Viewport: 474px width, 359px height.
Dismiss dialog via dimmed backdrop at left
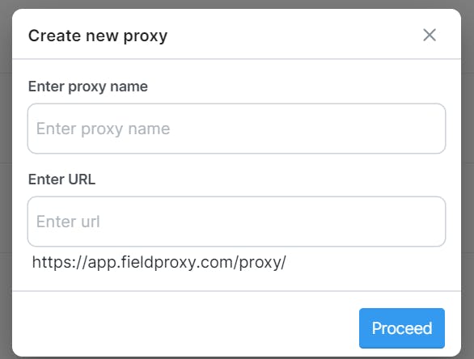(x=6, y=181)
